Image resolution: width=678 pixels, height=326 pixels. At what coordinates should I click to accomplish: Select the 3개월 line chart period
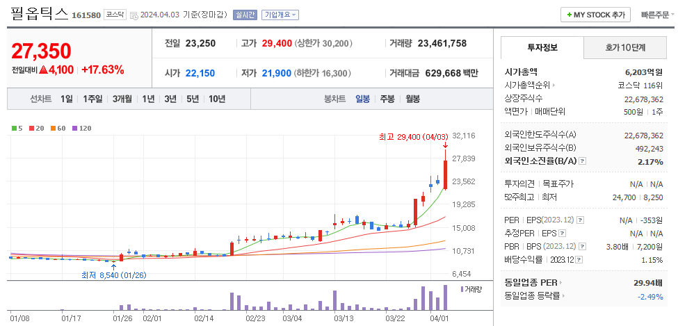coord(122,99)
